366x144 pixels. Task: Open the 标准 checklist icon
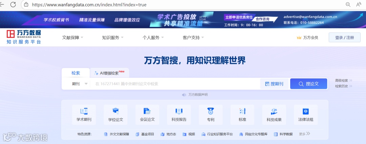coord(242,111)
